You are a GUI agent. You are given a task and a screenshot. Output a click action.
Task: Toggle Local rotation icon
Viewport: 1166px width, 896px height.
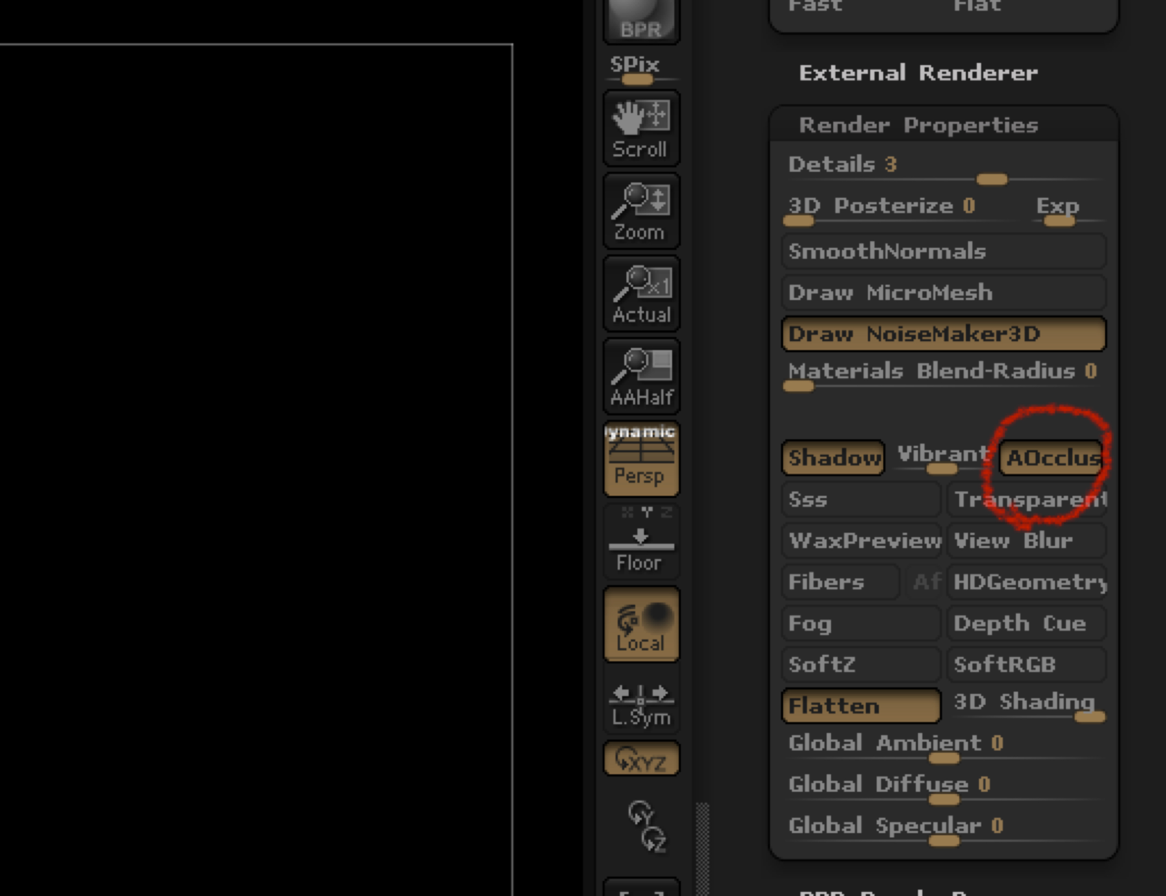pos(641,624)
